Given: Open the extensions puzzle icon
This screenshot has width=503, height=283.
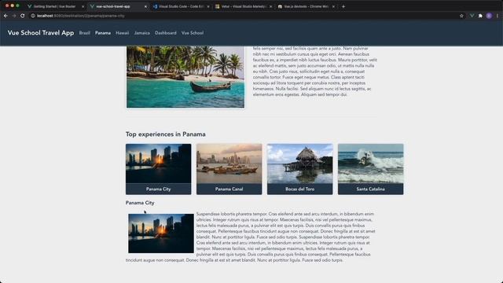Looking at the screenshot, I should (x=480, y=16).
